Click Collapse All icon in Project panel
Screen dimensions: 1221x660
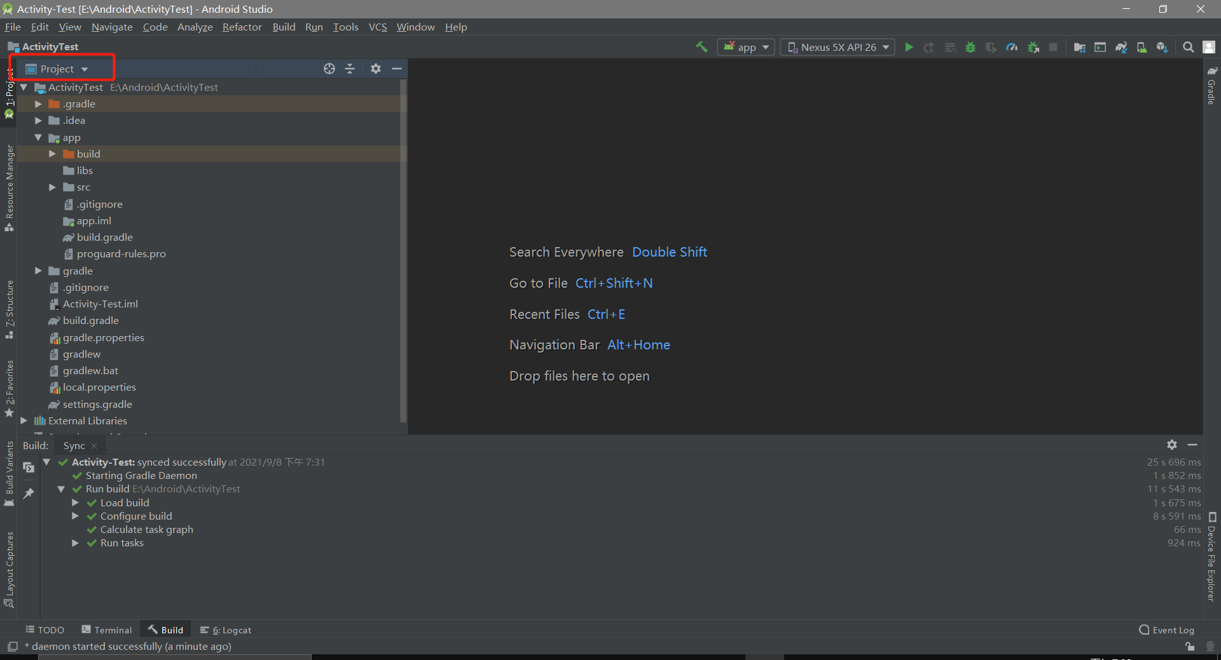pyautogui.click(x=350, y=69)
